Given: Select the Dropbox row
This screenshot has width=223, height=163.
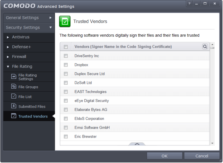Looking at the screenshot, I should (x=135, y=65).
